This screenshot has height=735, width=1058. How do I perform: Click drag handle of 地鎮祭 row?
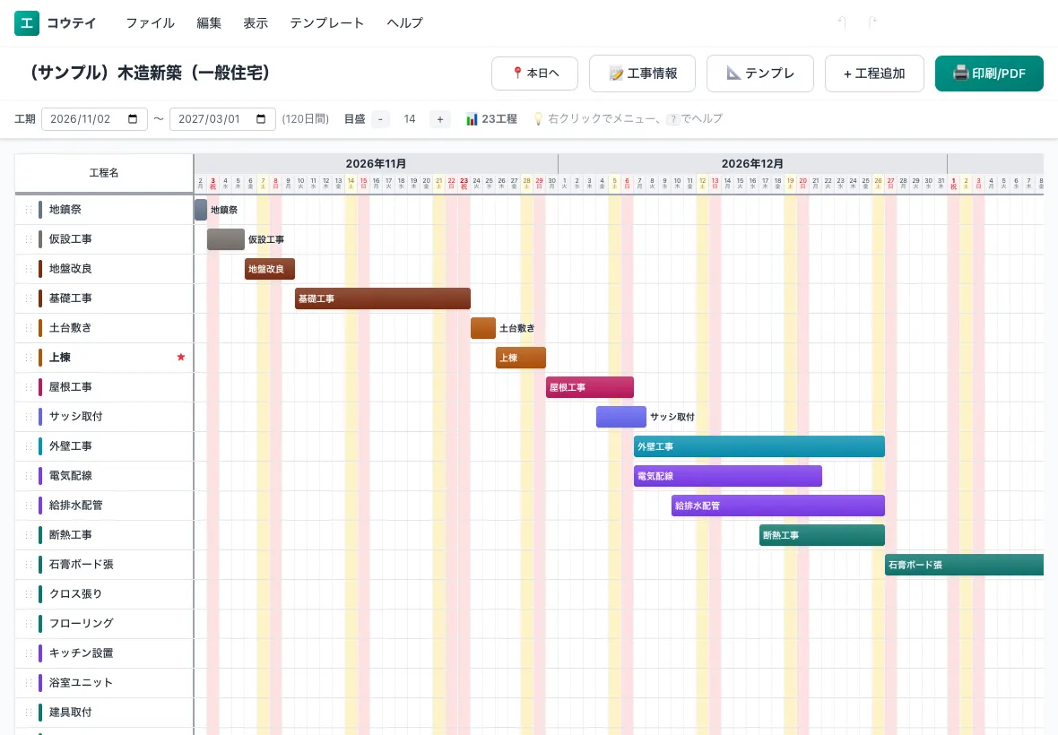tap(29, 210)
